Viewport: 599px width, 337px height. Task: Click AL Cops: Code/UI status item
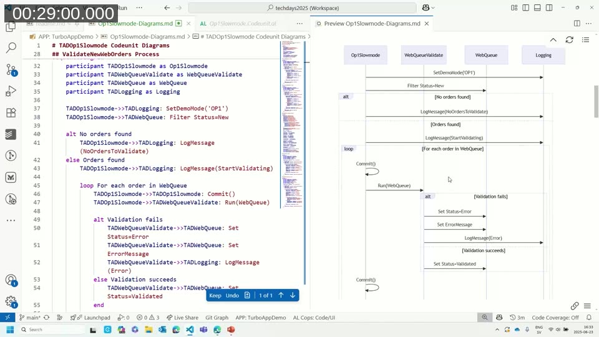click(x=314, y=318)
